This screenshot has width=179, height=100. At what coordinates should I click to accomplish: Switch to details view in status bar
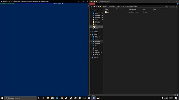tap(175, 95)
